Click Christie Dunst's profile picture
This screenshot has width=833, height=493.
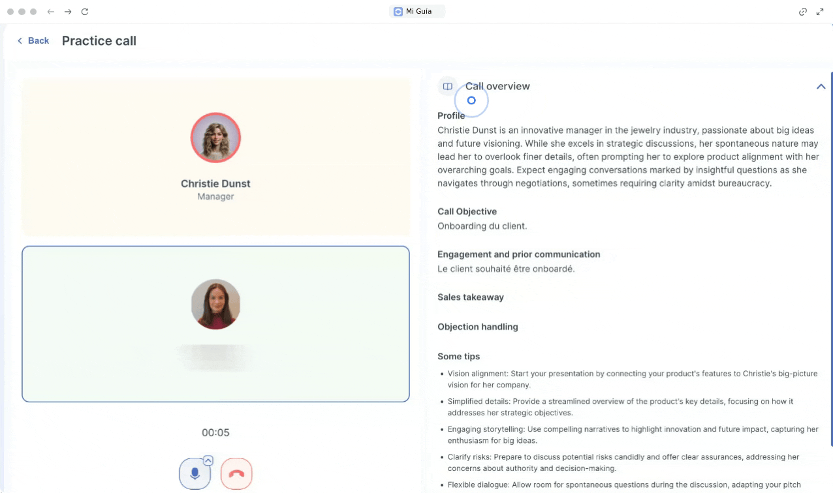215,138
